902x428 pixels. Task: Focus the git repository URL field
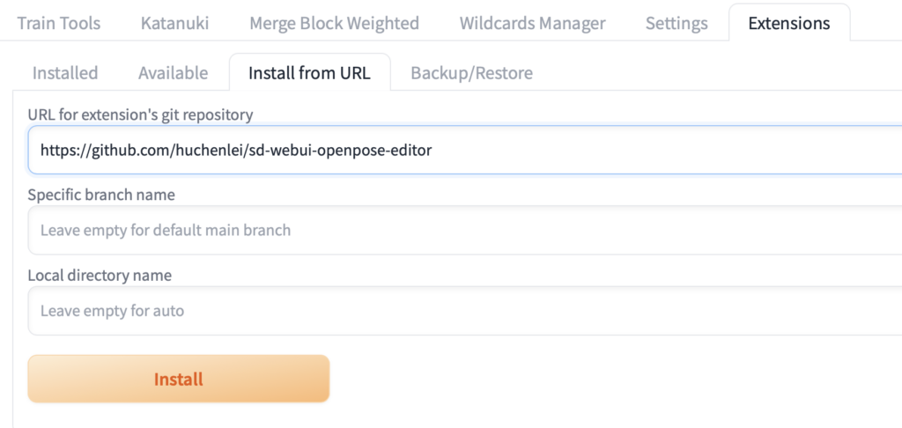click(x=617, y=150)
